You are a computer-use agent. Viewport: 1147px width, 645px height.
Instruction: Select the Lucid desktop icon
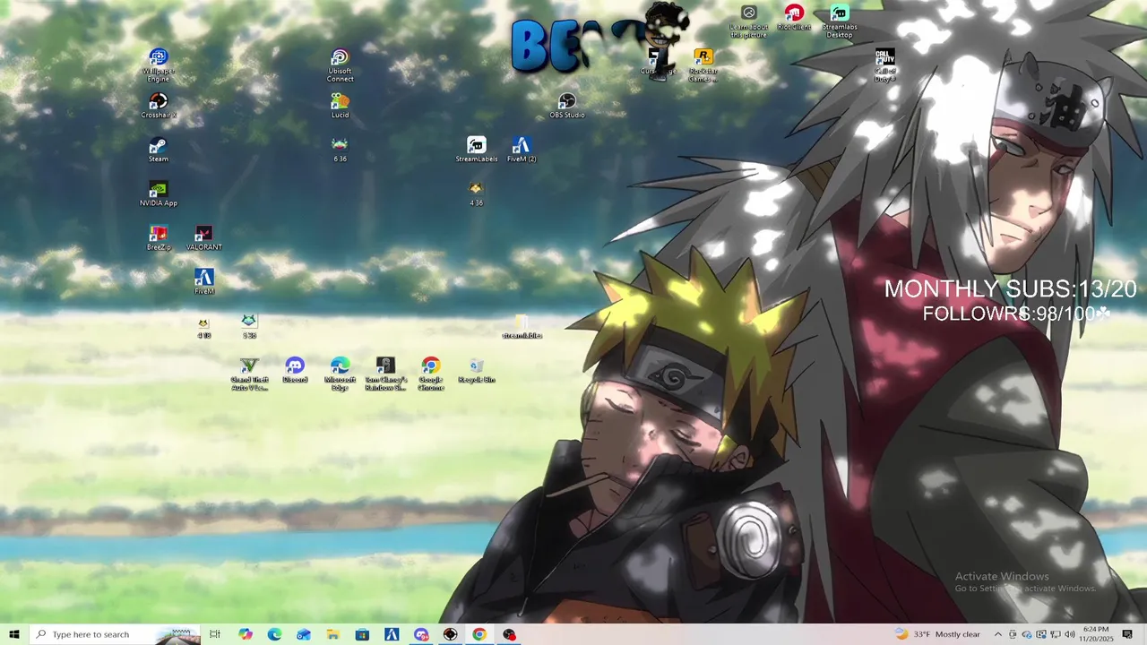point(341,106)
